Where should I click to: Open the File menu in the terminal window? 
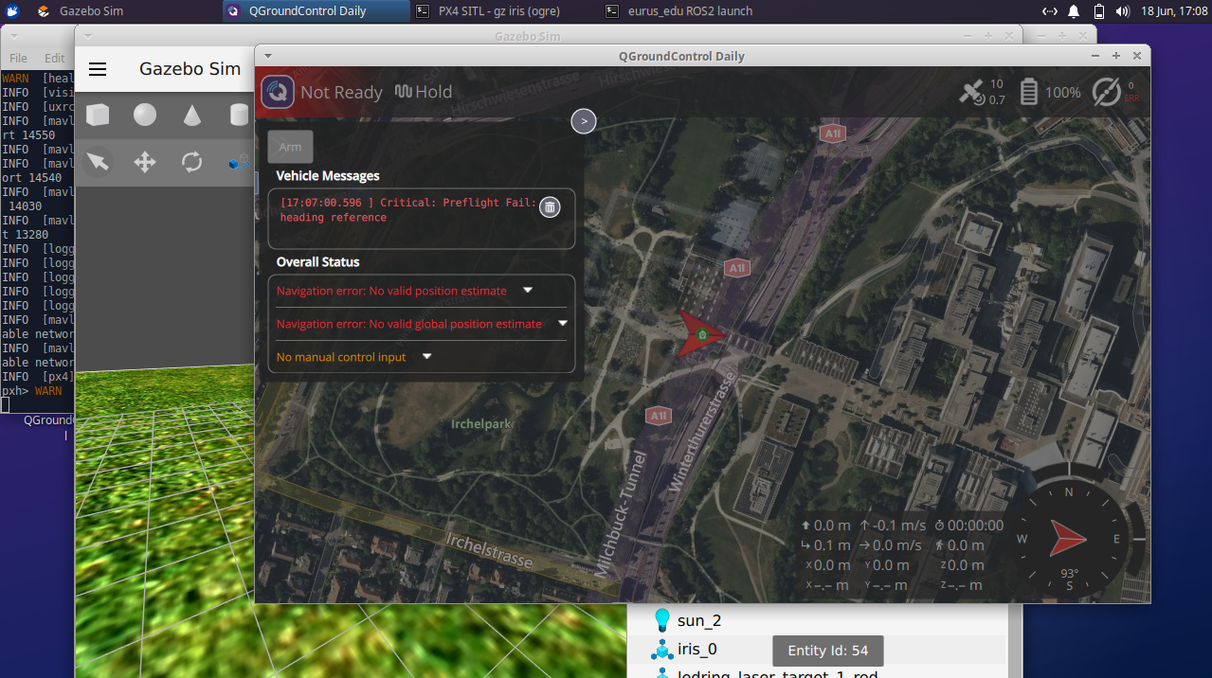[x=18, y=58]
